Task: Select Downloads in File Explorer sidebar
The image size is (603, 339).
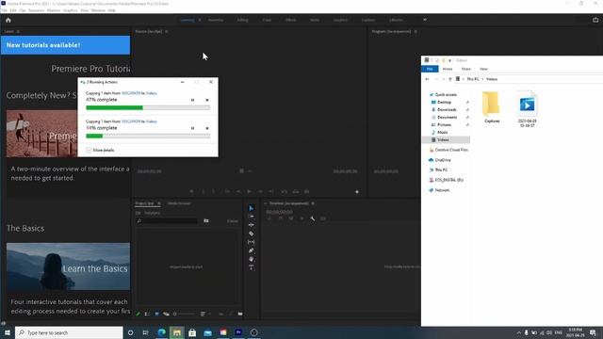Action: pyautogui.click(x=447, y=109)
